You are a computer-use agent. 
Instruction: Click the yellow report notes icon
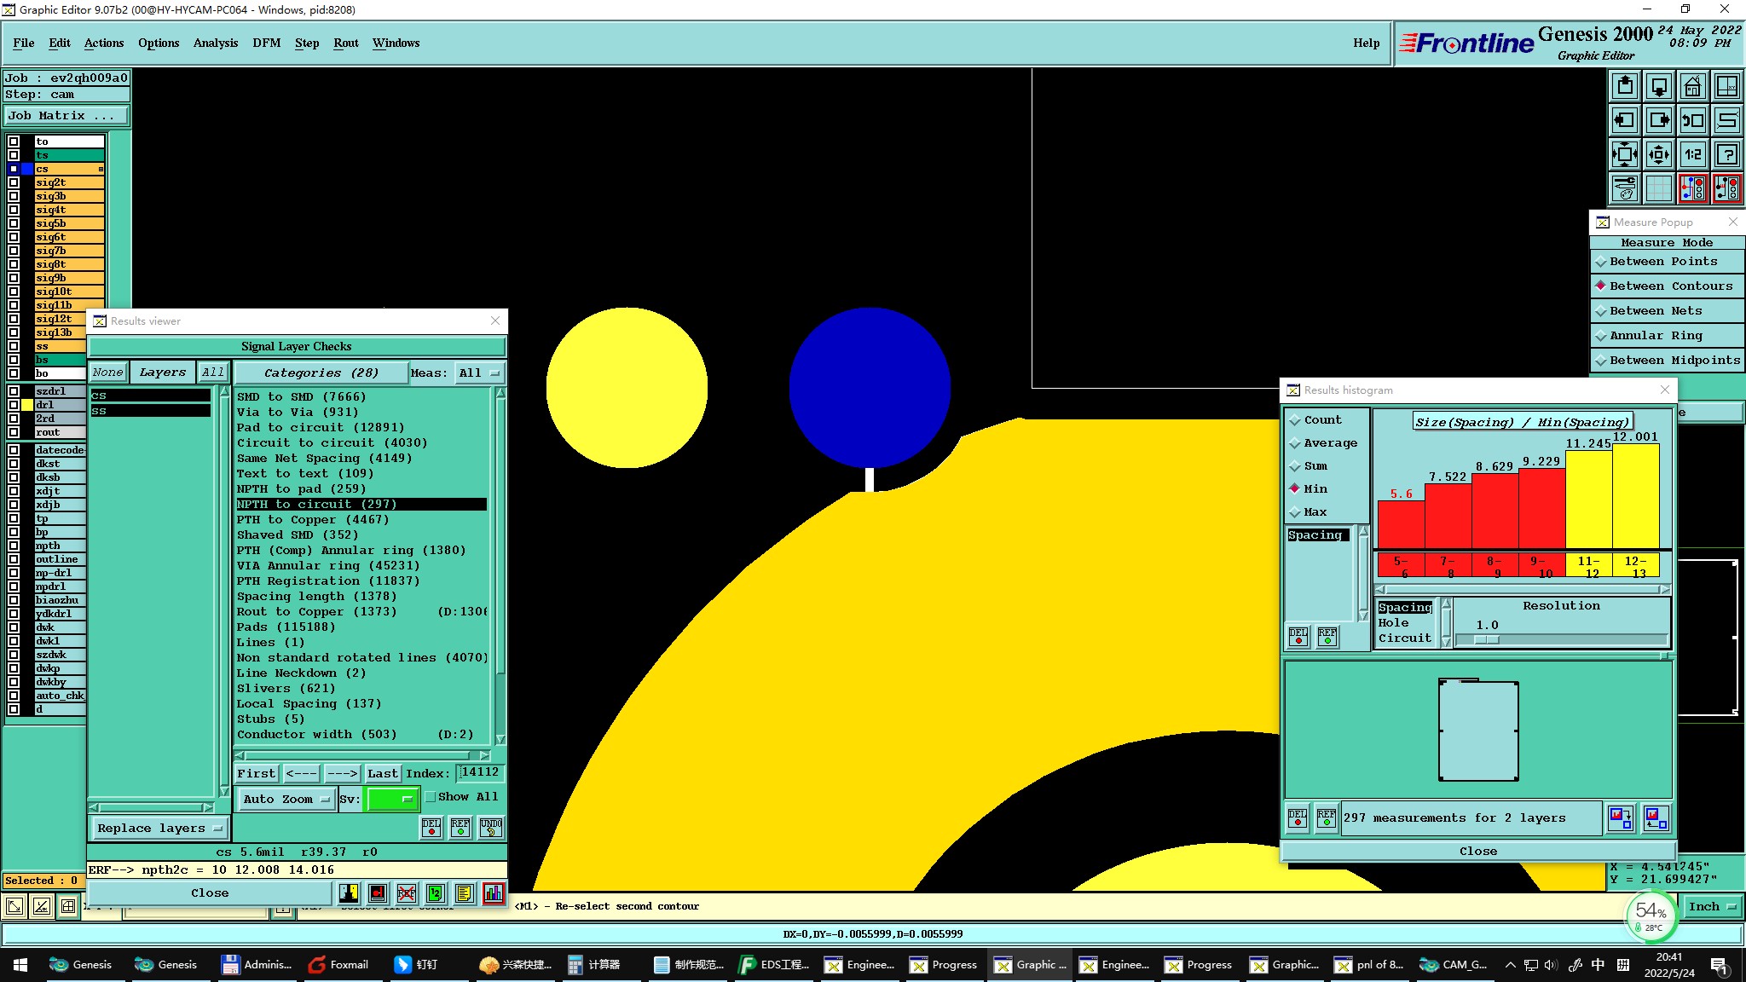pyautogui.click(x=464, y=892)
